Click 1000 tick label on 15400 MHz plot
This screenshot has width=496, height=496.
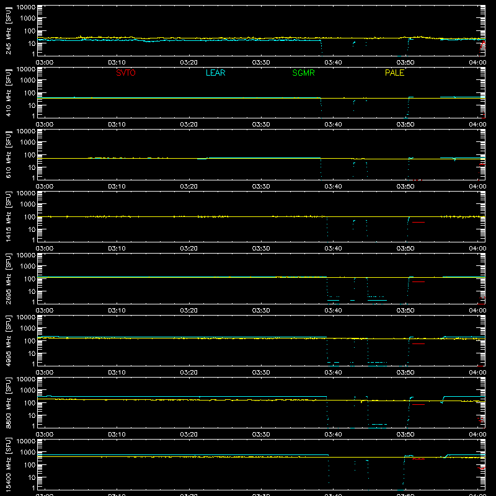pyautogui.click(x=28, y=453)
